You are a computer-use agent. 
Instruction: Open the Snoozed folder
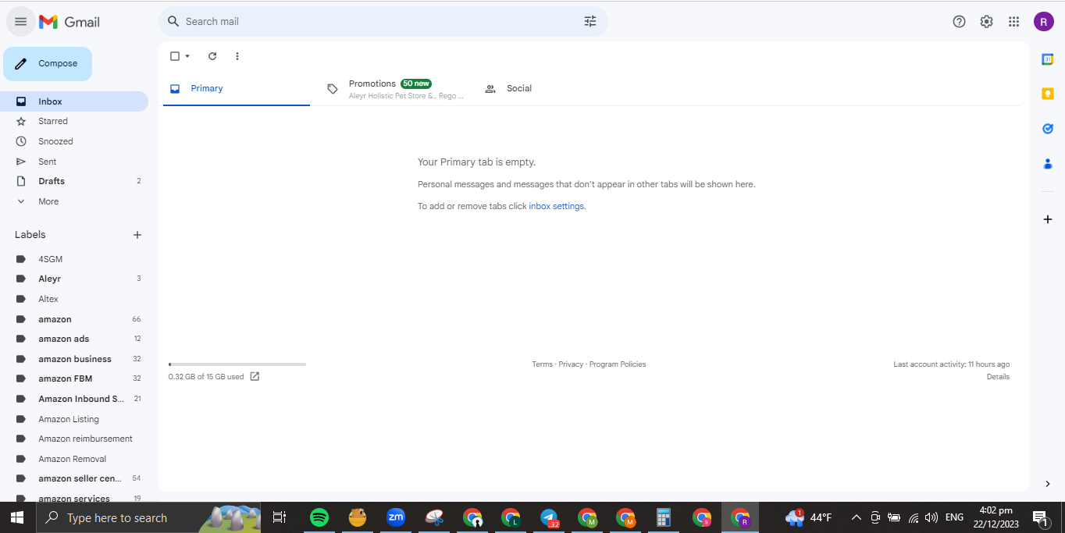(74, 142)
